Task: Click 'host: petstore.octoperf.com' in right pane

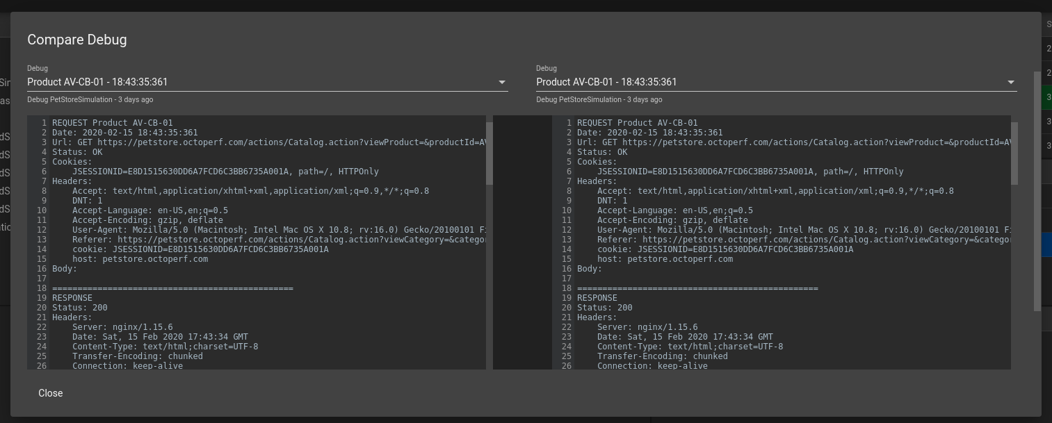Action: pos(665,259)
